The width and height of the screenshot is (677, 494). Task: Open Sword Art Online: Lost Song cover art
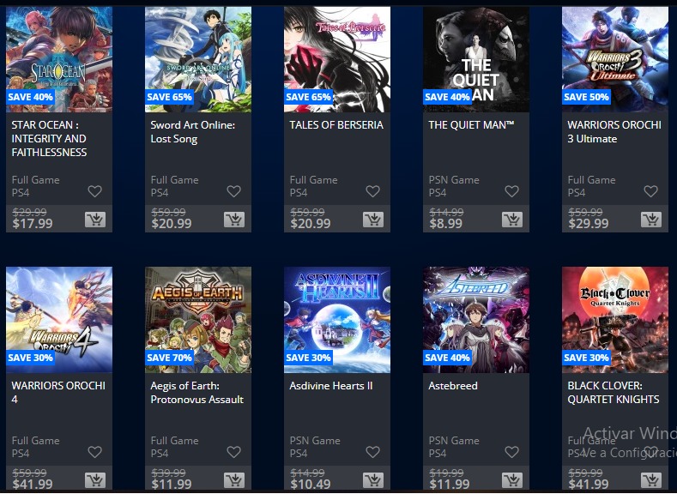tap(198, 59)
